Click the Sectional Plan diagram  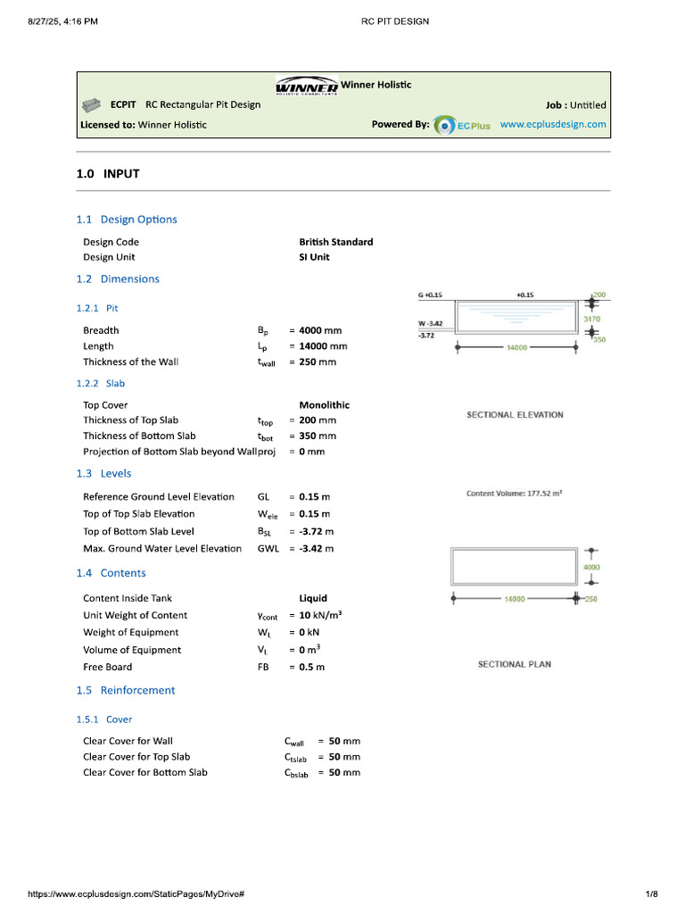[524, 574]
